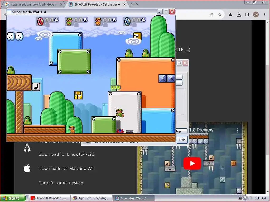Image resolution: width=270 pixels, height=202 pixels.
Task: Close the super mario war download tab
Action: point(61,4)
